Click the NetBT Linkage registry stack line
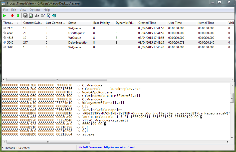Image resolution: width=236 pixels, height=152 pixels. [x=116, y=113]
